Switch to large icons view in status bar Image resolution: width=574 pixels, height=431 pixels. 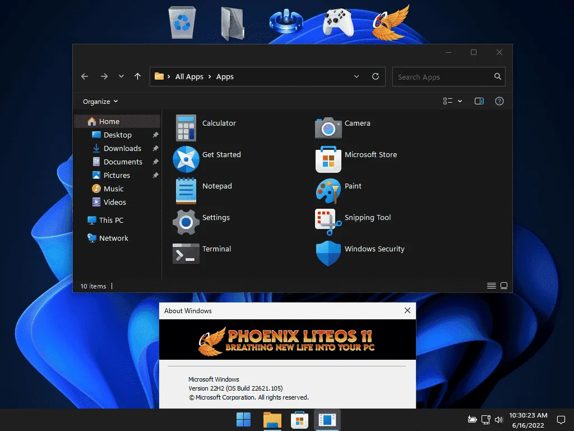(504, 286)
